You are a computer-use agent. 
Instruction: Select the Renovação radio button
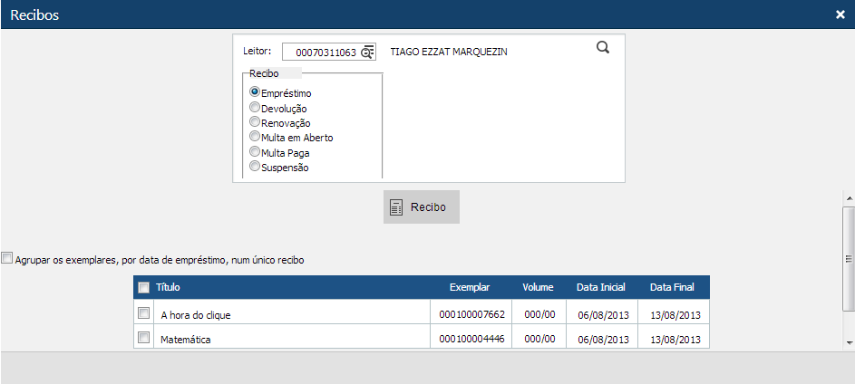click(x=255, y=122)
